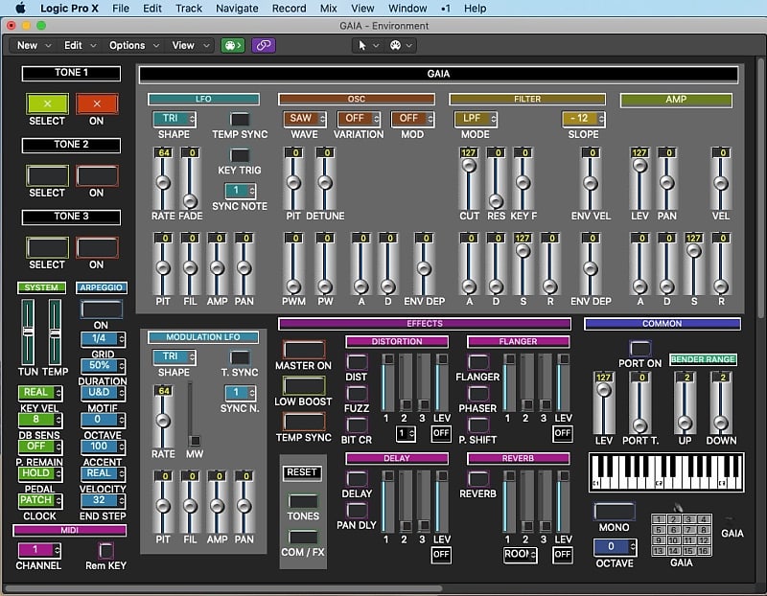Click pad 5 on the GAIA pad grid
767x596 pixels.
click(x=658, y=530)
